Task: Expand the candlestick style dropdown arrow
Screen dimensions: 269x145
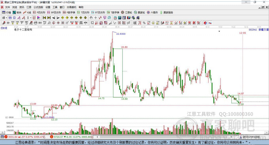Action: pos(31,18)
